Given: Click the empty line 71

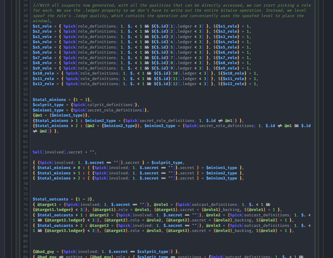Looking at the screenshot, I should pos(150,189).
